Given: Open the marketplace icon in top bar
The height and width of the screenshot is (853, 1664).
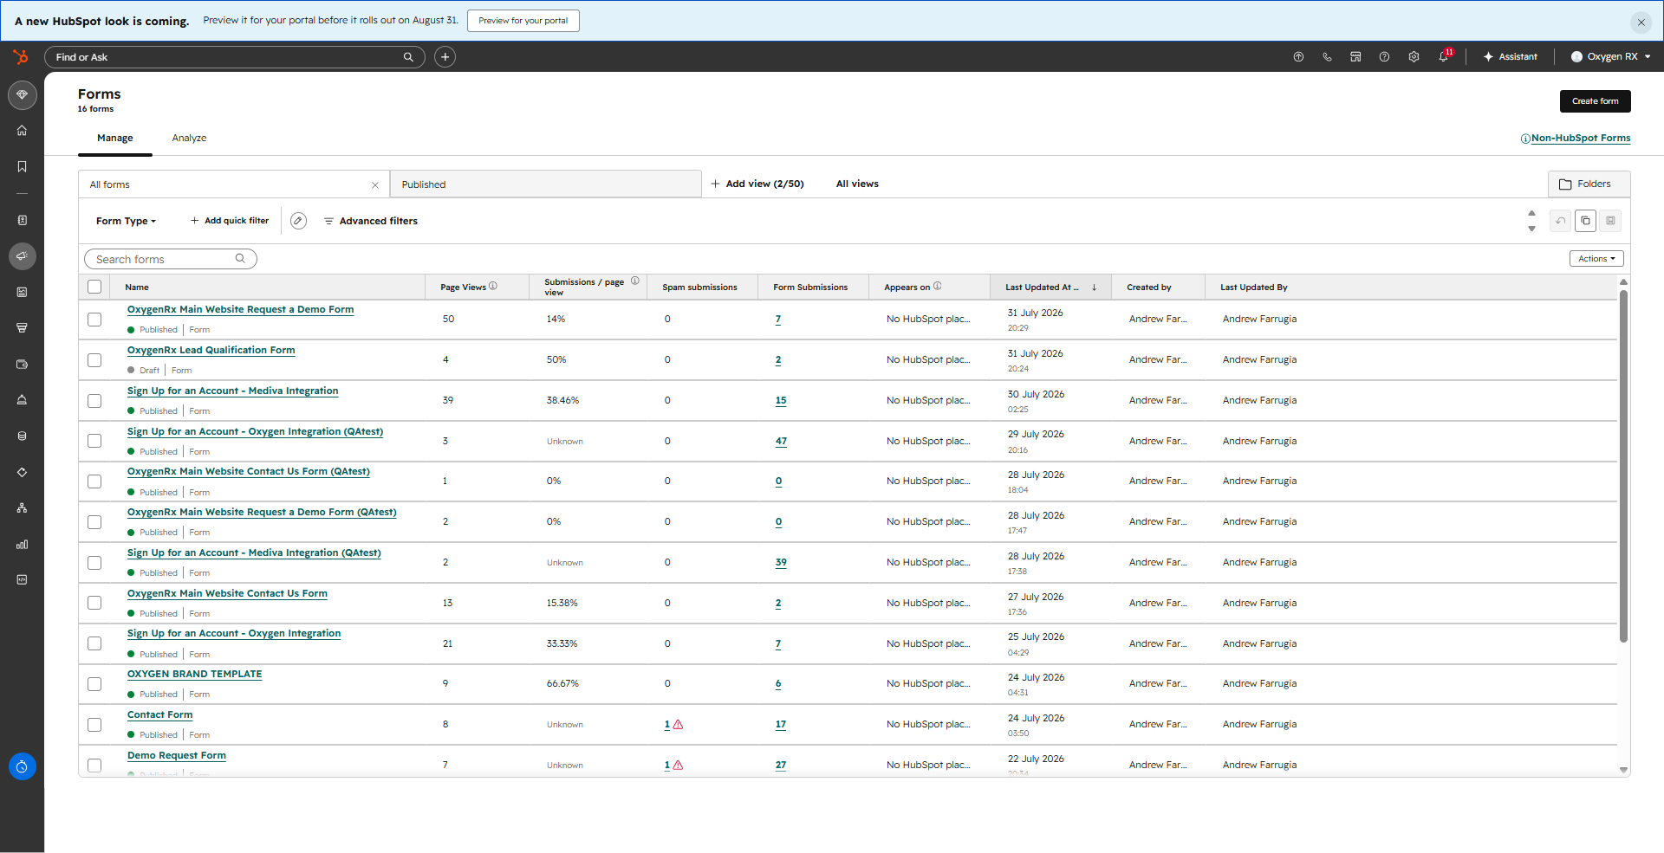Looking at the screenshot, I should pos(1355,57).
